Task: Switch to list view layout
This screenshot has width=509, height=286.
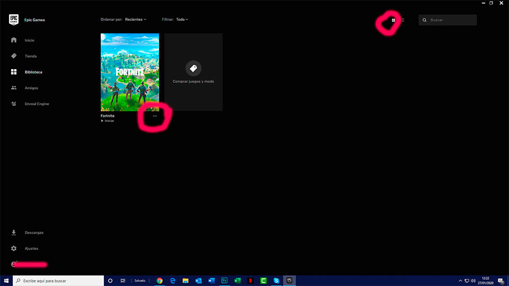Action: (x=403, y=20)
